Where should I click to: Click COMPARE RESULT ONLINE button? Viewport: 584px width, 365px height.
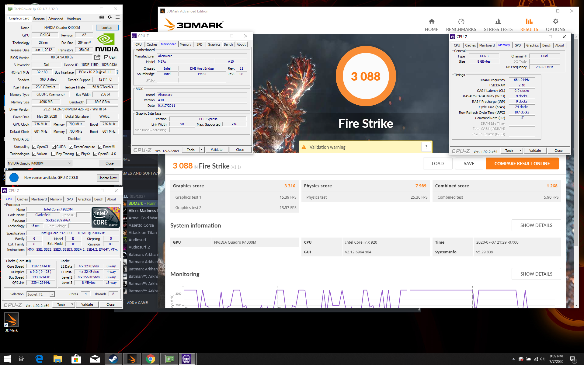[522, 164]
